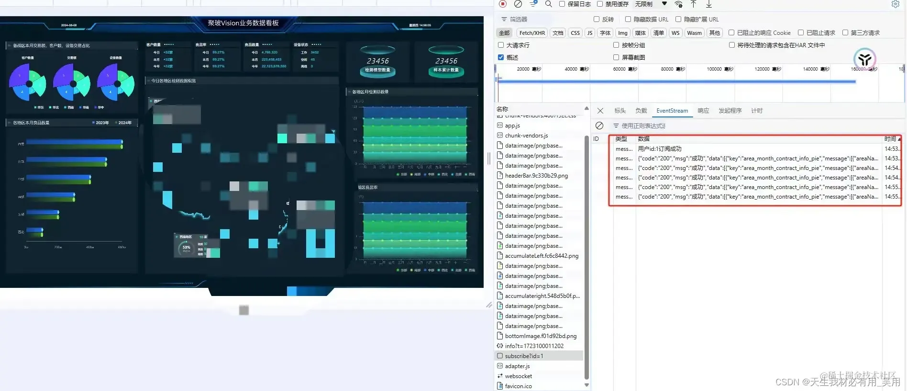Viewport: 907px width, 391px height.
Task: Filter by 其他 requests
Action: 714,33
